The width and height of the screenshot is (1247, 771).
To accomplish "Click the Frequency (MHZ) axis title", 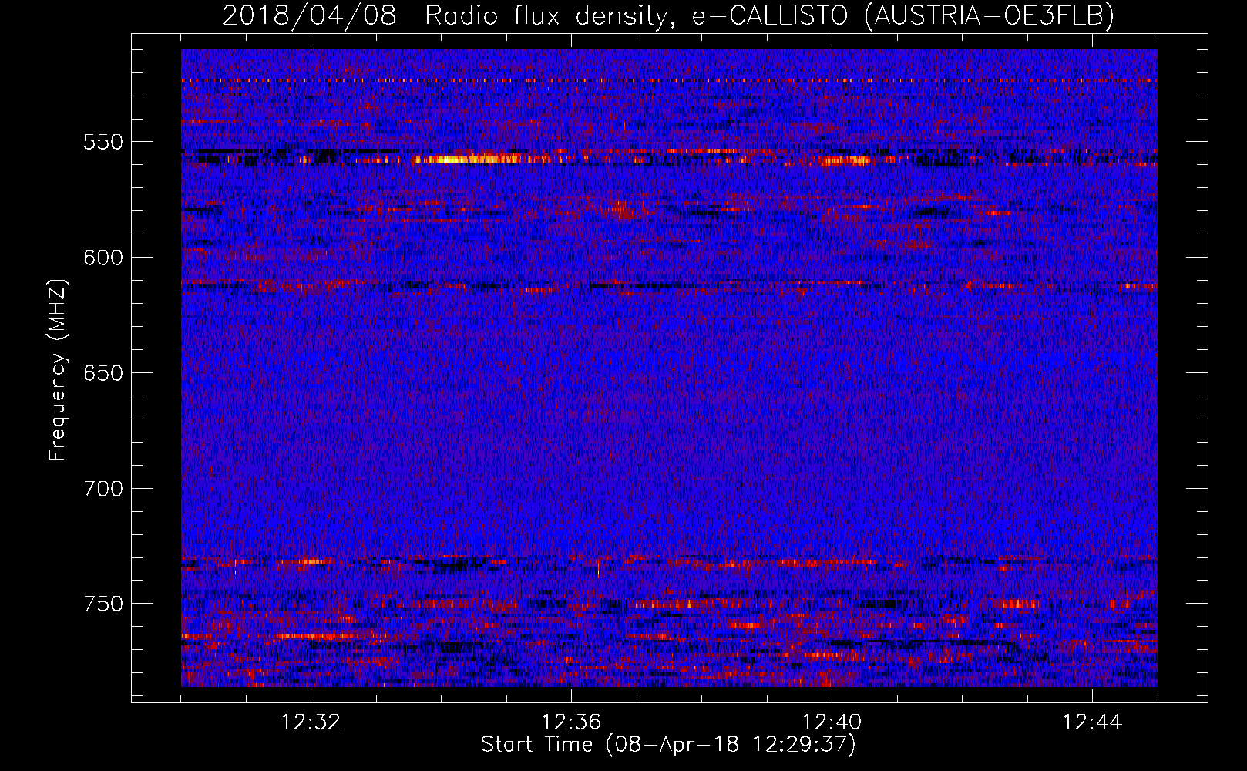I will 58,369.
